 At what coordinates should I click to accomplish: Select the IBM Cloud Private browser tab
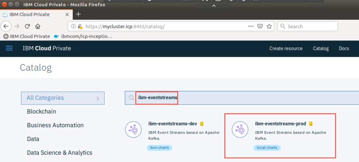click(x=36, y=14)
